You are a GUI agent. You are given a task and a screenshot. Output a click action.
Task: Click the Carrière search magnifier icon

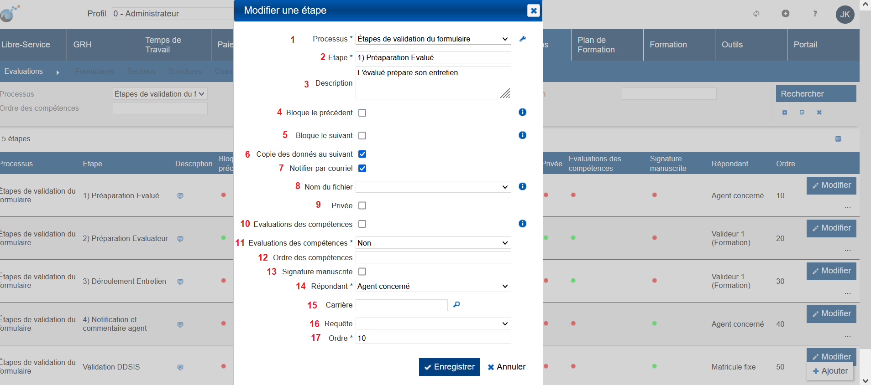456,305
